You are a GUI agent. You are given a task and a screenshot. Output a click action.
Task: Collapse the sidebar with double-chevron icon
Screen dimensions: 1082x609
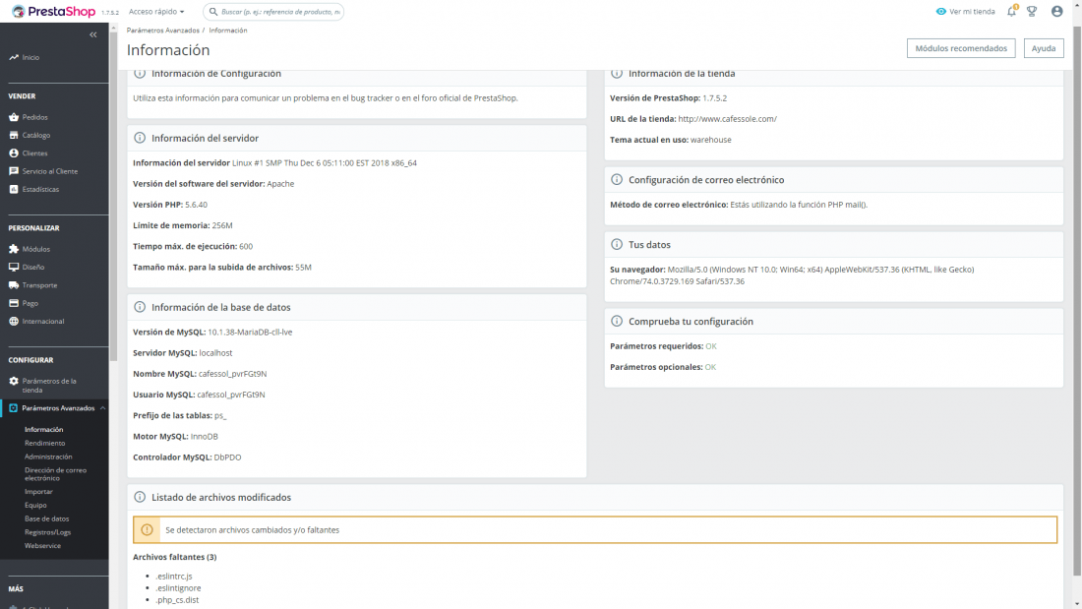pos(93,34)
